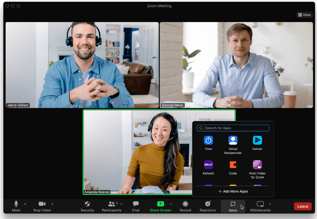Click Add More Apps
The width and height of the screenshot is (317, 219).
coord(233,191)
